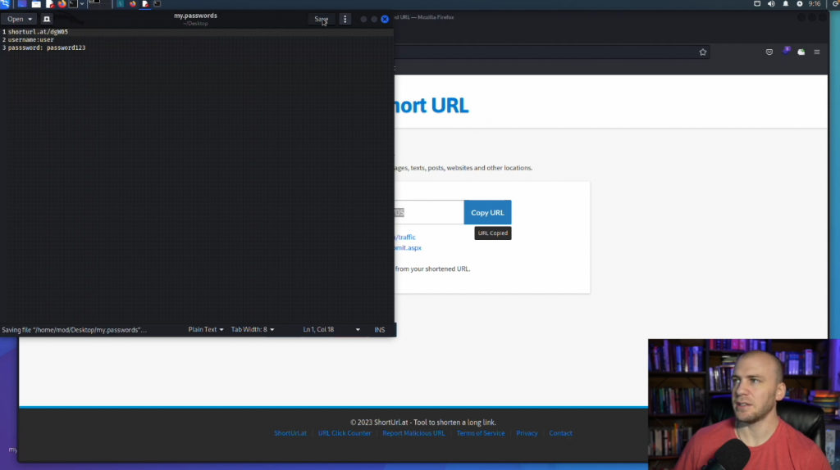Click the network connection tray icon
Viewport: 840px width, 470px height.
point(757,4)
